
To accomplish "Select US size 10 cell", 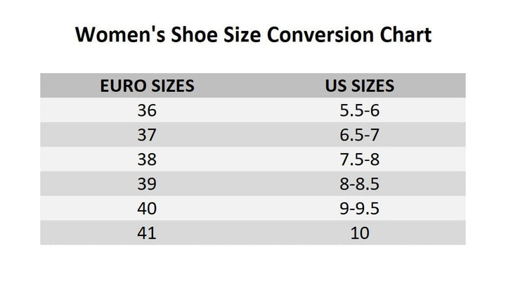I will [x=360, y=233].
